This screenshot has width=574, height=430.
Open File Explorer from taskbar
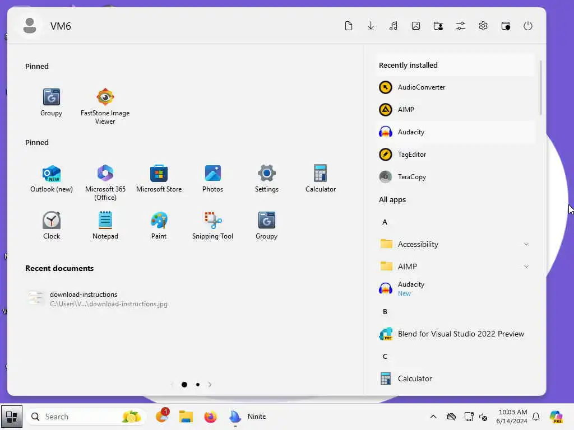pyautogui.click(x=186, y=417)
